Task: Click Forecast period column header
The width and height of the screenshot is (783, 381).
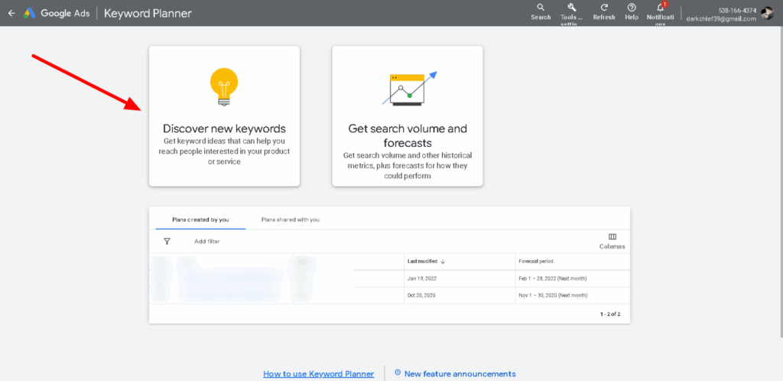Action: point(536,261)
